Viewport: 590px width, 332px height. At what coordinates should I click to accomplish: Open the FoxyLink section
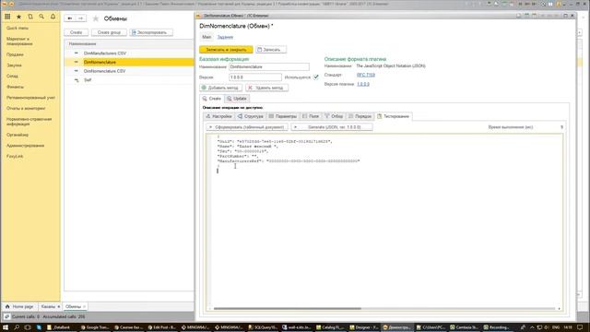click(x=15, y=156)
